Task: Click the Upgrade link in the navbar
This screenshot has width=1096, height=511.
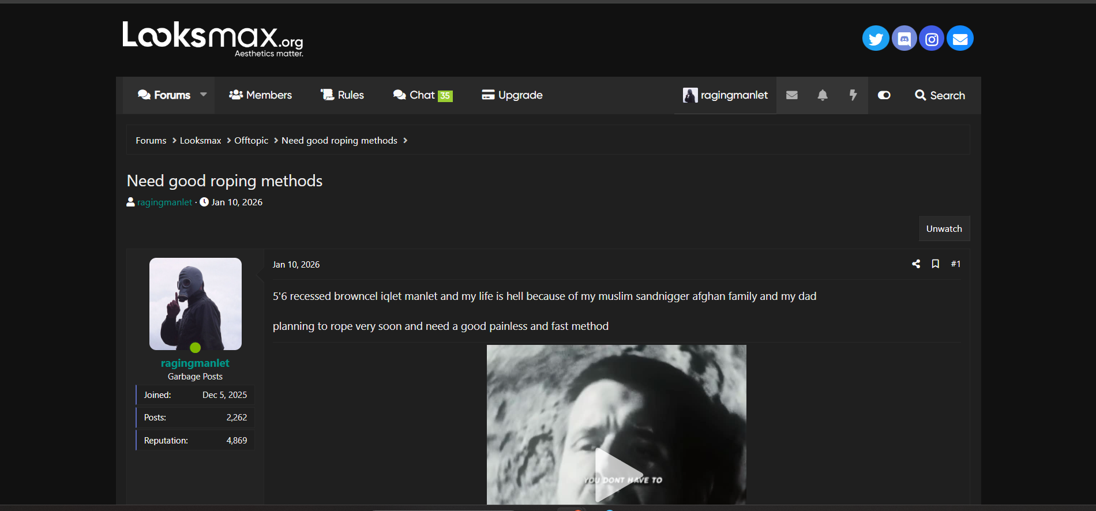Action: 512,95
